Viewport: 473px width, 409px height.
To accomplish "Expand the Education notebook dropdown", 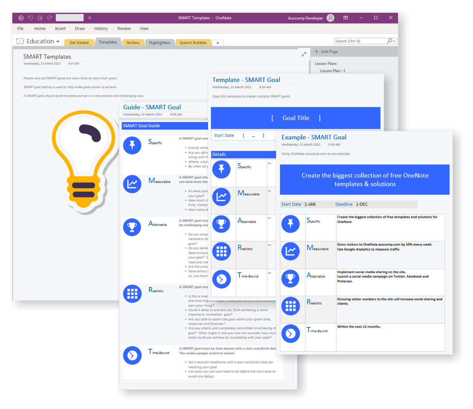I will pyautogui.click(x=58, y=42).
